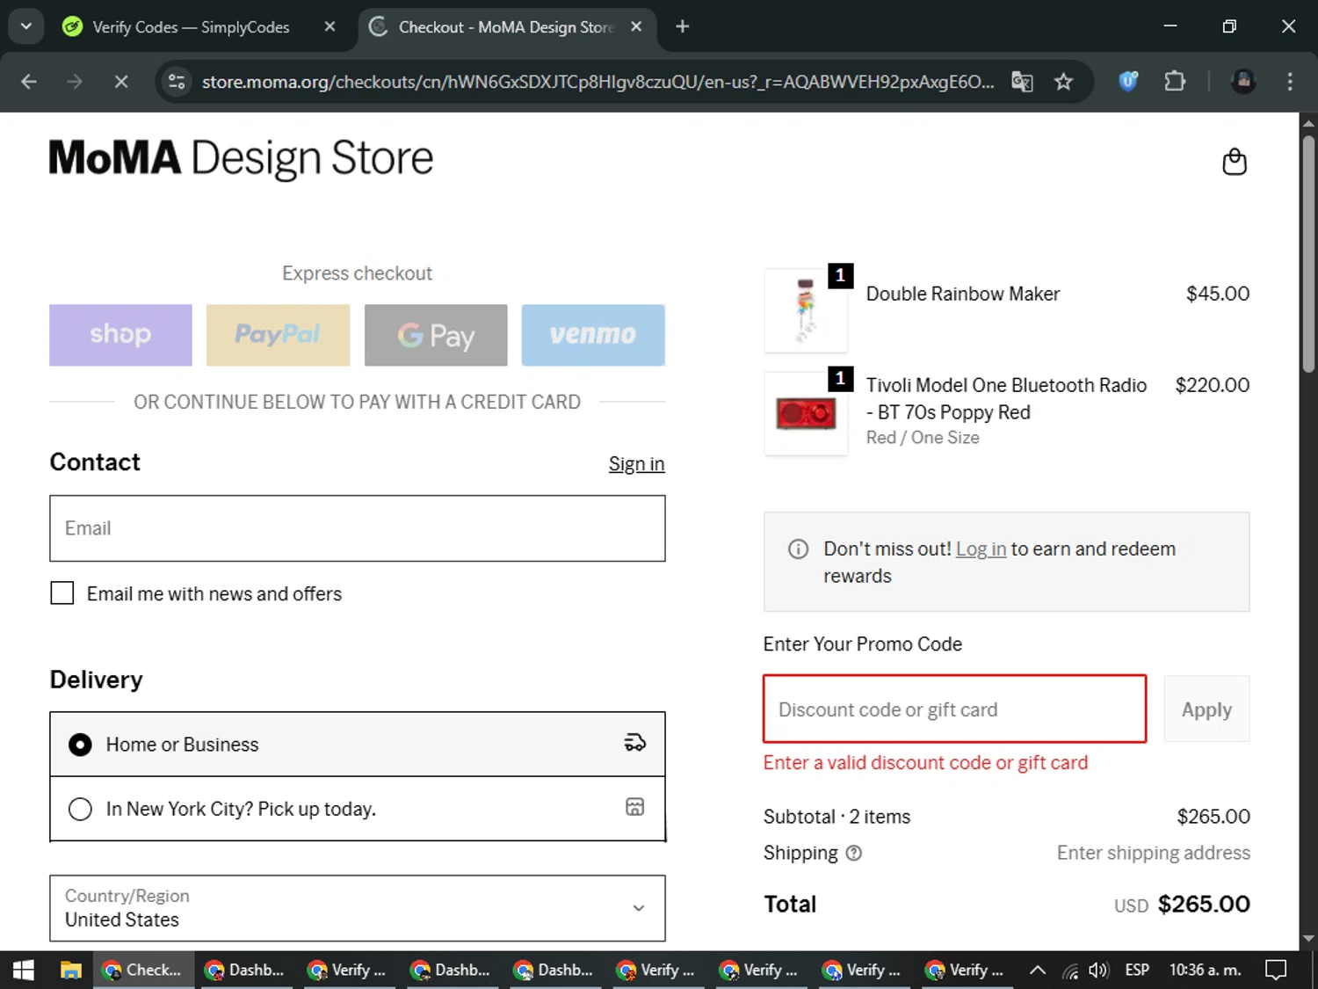Open the Bitwarden shield extension icon

point(1128,82)
